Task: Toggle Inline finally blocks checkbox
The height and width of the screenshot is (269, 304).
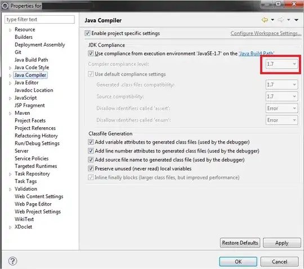Action: click(x=91, y=177)
